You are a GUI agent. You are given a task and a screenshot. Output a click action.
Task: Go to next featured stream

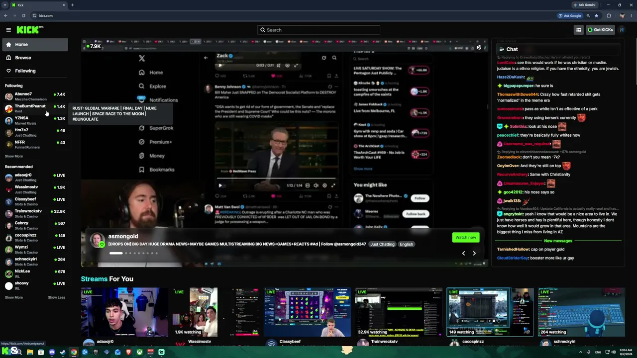[474, 253]
